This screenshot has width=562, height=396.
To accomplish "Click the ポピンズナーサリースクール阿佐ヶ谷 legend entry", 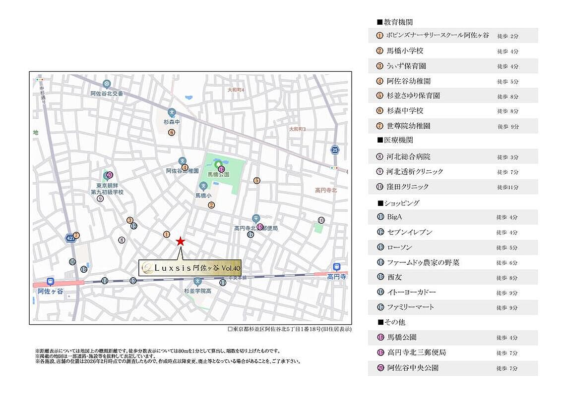I will click(437, 36).
